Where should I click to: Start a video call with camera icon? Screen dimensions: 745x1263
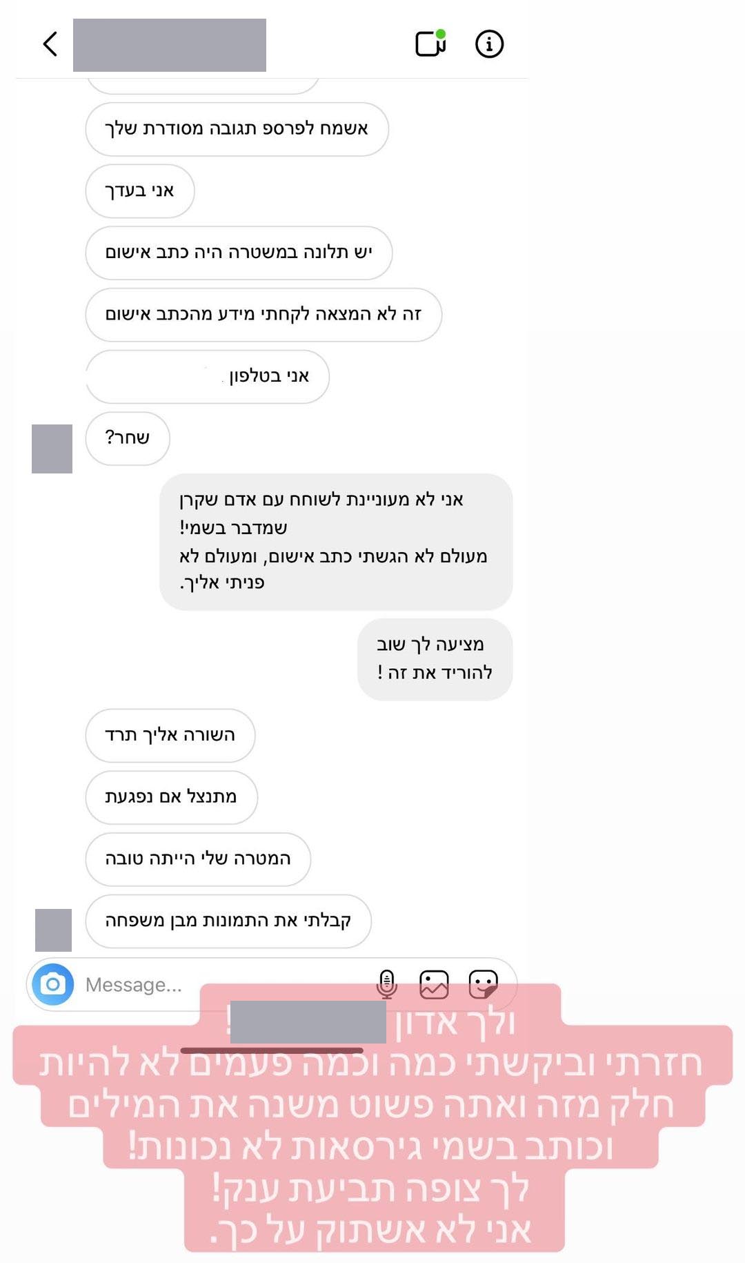[x=430, y=43]
